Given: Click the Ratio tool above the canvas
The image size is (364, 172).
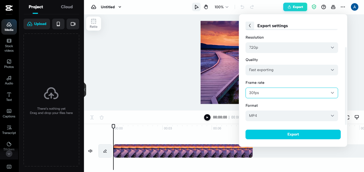Looking at the screenshot, I should [x=94, y=23].
